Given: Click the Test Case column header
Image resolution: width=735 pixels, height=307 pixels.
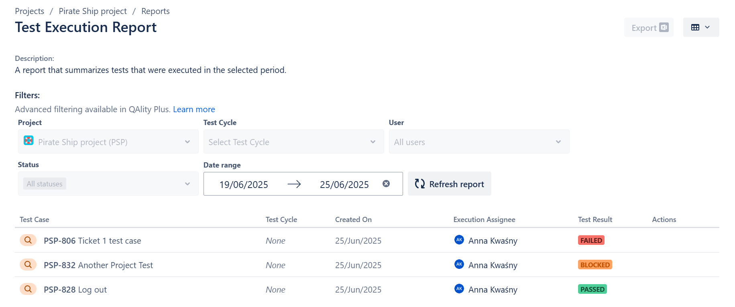Looking at the screenshot, I should (x=35, y=220).
